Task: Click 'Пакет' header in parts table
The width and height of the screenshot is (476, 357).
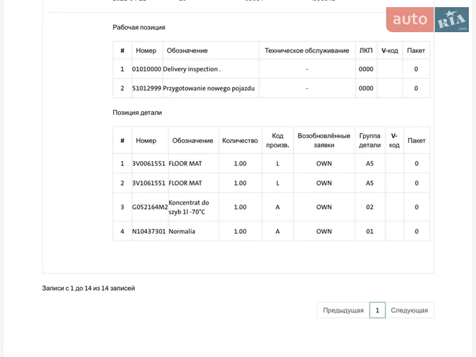Action: point(416,140)
